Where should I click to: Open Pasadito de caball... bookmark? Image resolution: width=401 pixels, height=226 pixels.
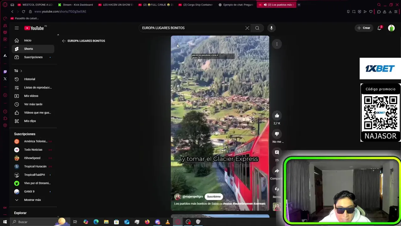point(25,18)
